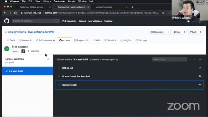Open the repository Issues tab

(25, 40)
